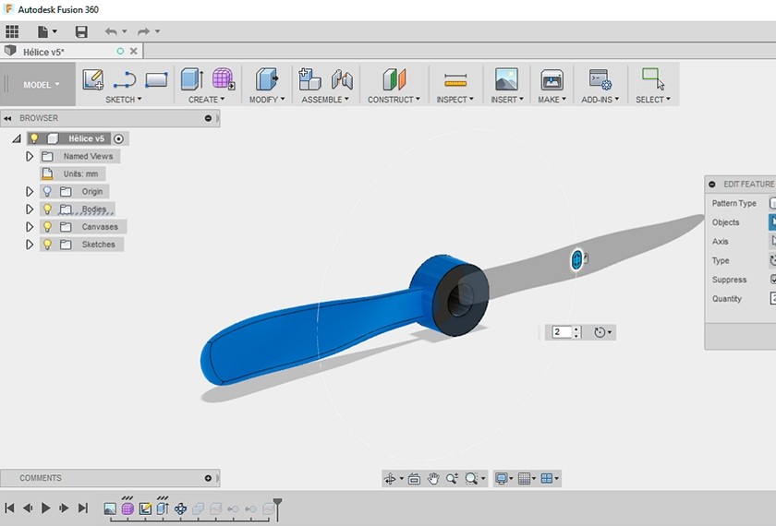Image resolution: width=776 pixels, height=526 pixels.
Task: Select the Press Pull modify tool
Action: pos(267,79)
